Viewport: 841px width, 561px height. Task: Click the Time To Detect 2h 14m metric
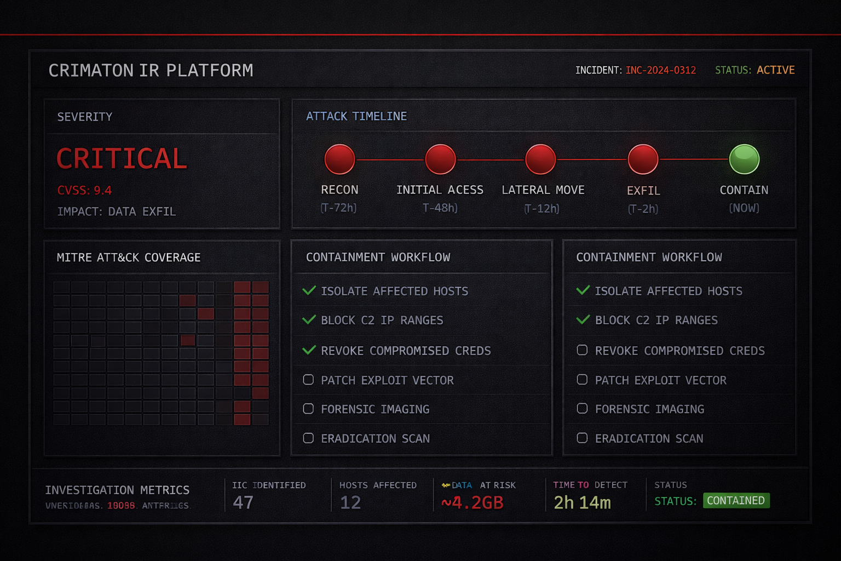(582, 502)
